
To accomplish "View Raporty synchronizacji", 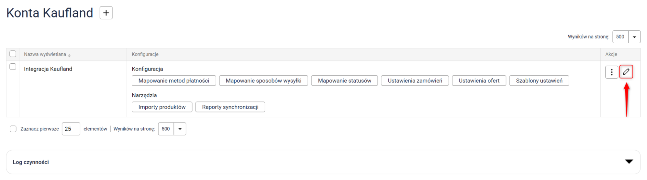I will pyautogui.click(x=230, y=107).
